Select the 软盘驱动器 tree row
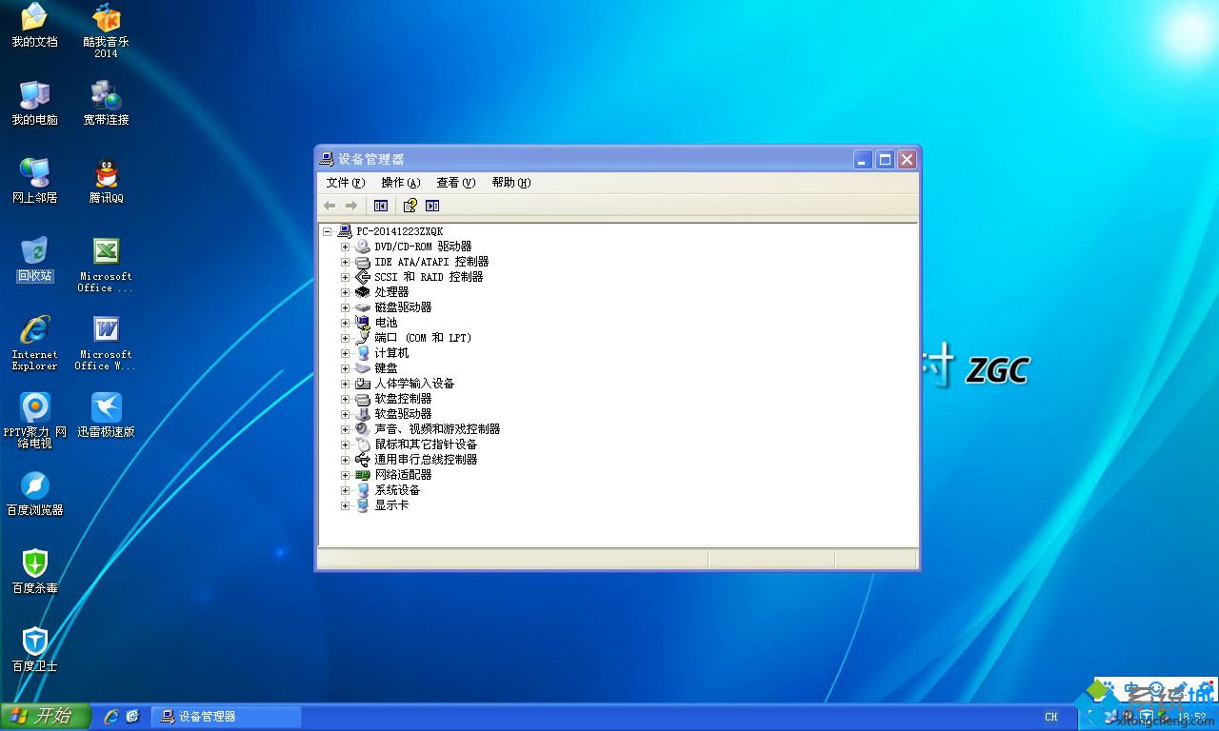The width and height of the screenshot is (1219, 731). (x=403, y=414)
